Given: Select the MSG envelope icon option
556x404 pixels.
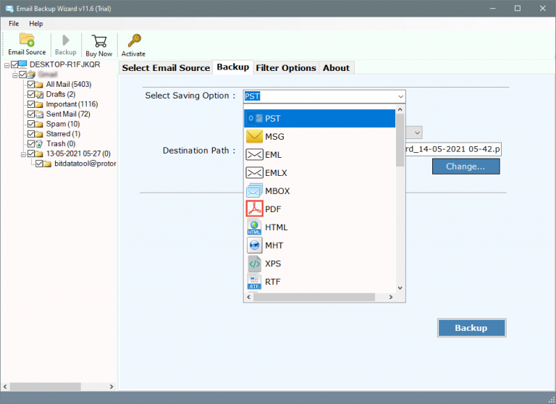Looking at the screenshot, I should [254, 136].
